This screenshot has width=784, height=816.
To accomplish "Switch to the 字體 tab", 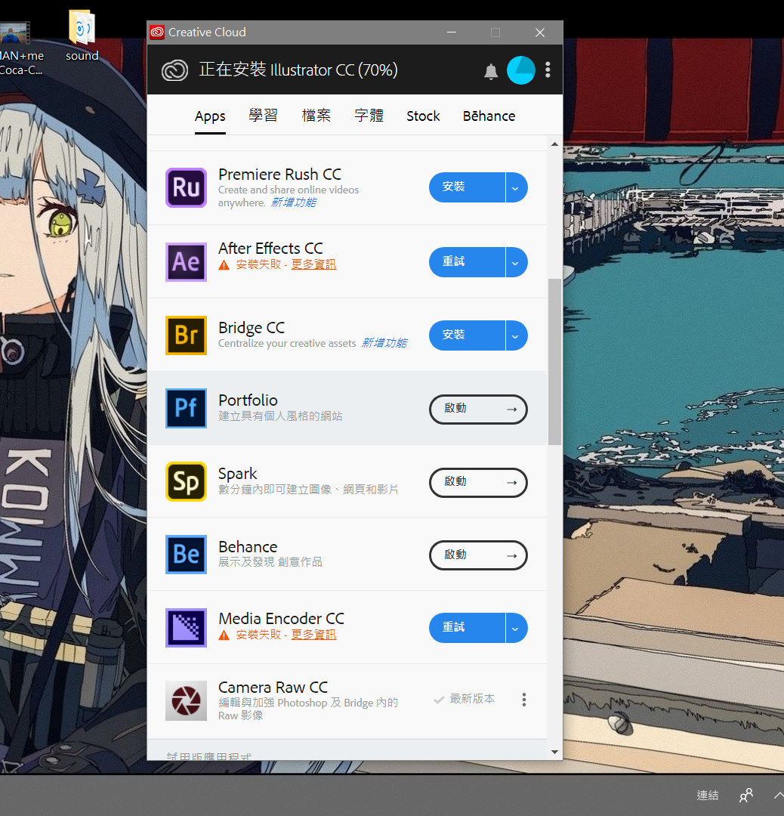I will (369, 116).
